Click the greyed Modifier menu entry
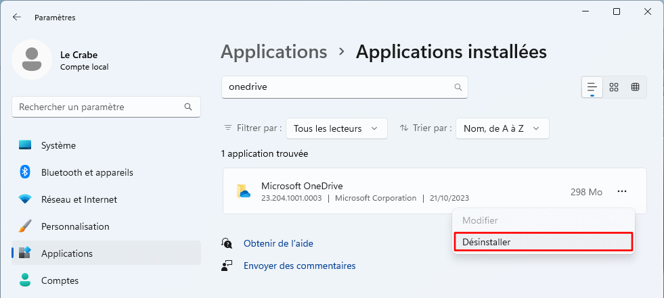This screenshot has height=298, width=664. coord(544,220)
